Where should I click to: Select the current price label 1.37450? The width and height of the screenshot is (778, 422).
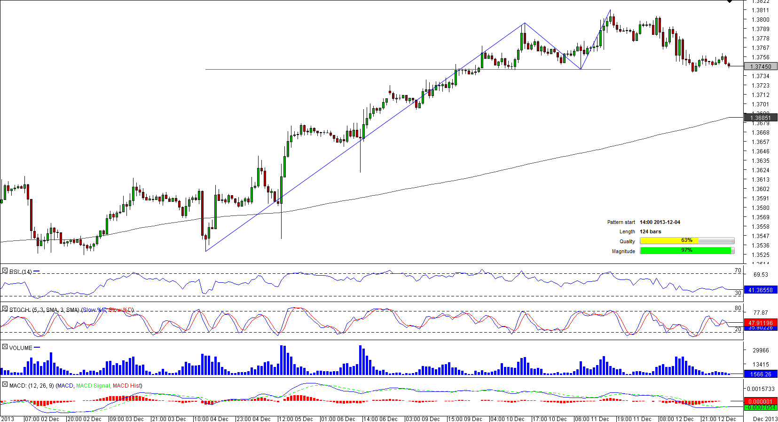click(761, 67)
